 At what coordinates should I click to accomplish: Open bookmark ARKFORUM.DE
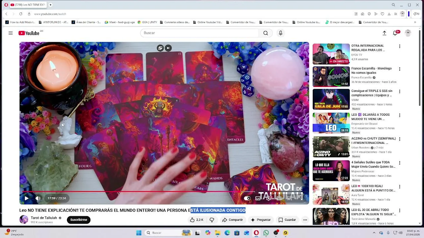(53, 22)
